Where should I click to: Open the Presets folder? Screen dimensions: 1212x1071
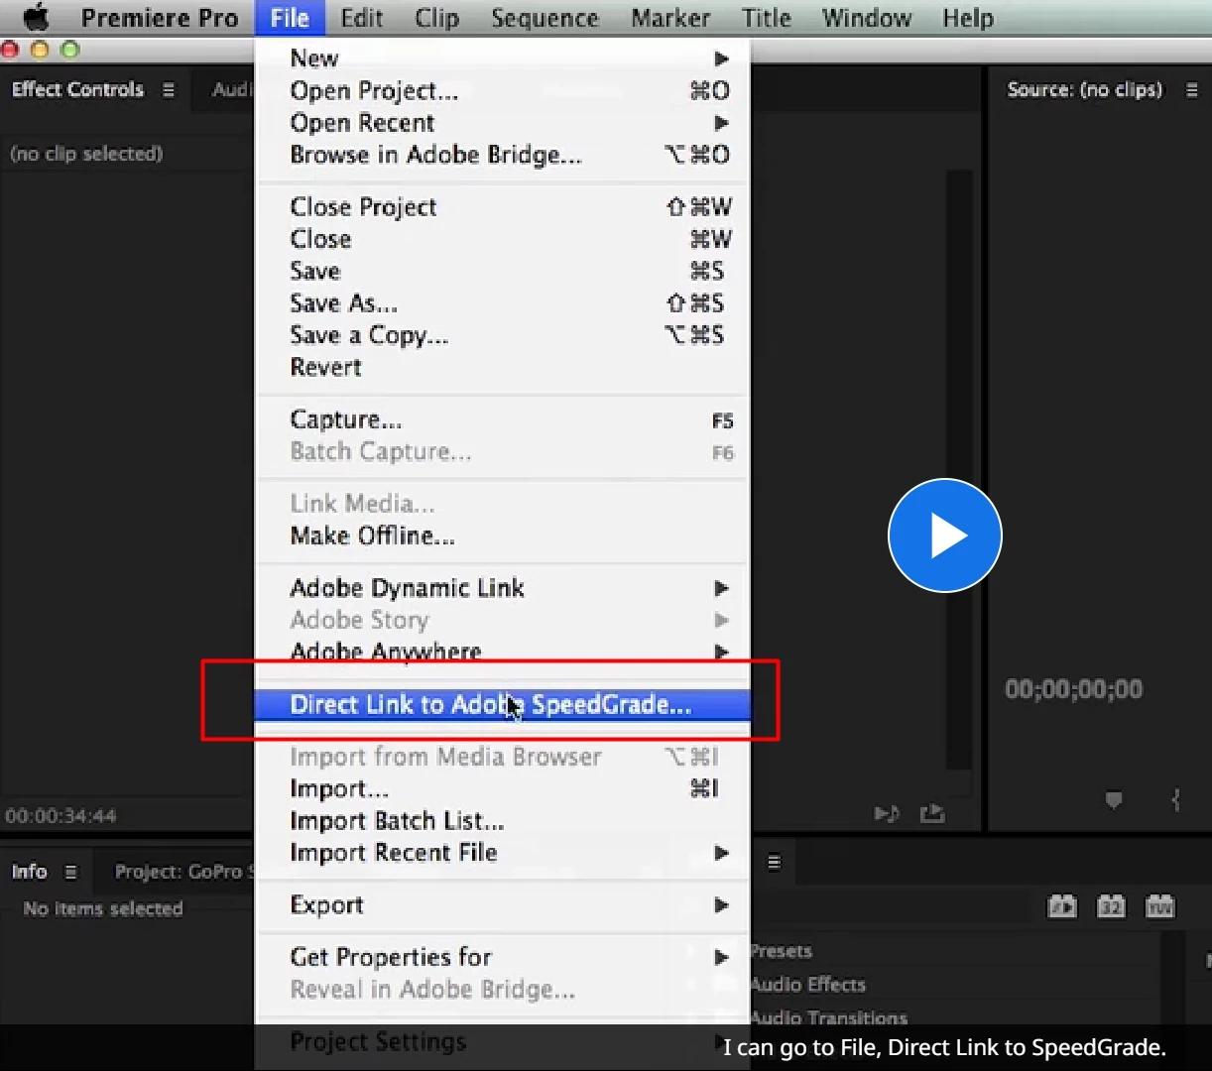pyautogui.click(x=781, y=951)
